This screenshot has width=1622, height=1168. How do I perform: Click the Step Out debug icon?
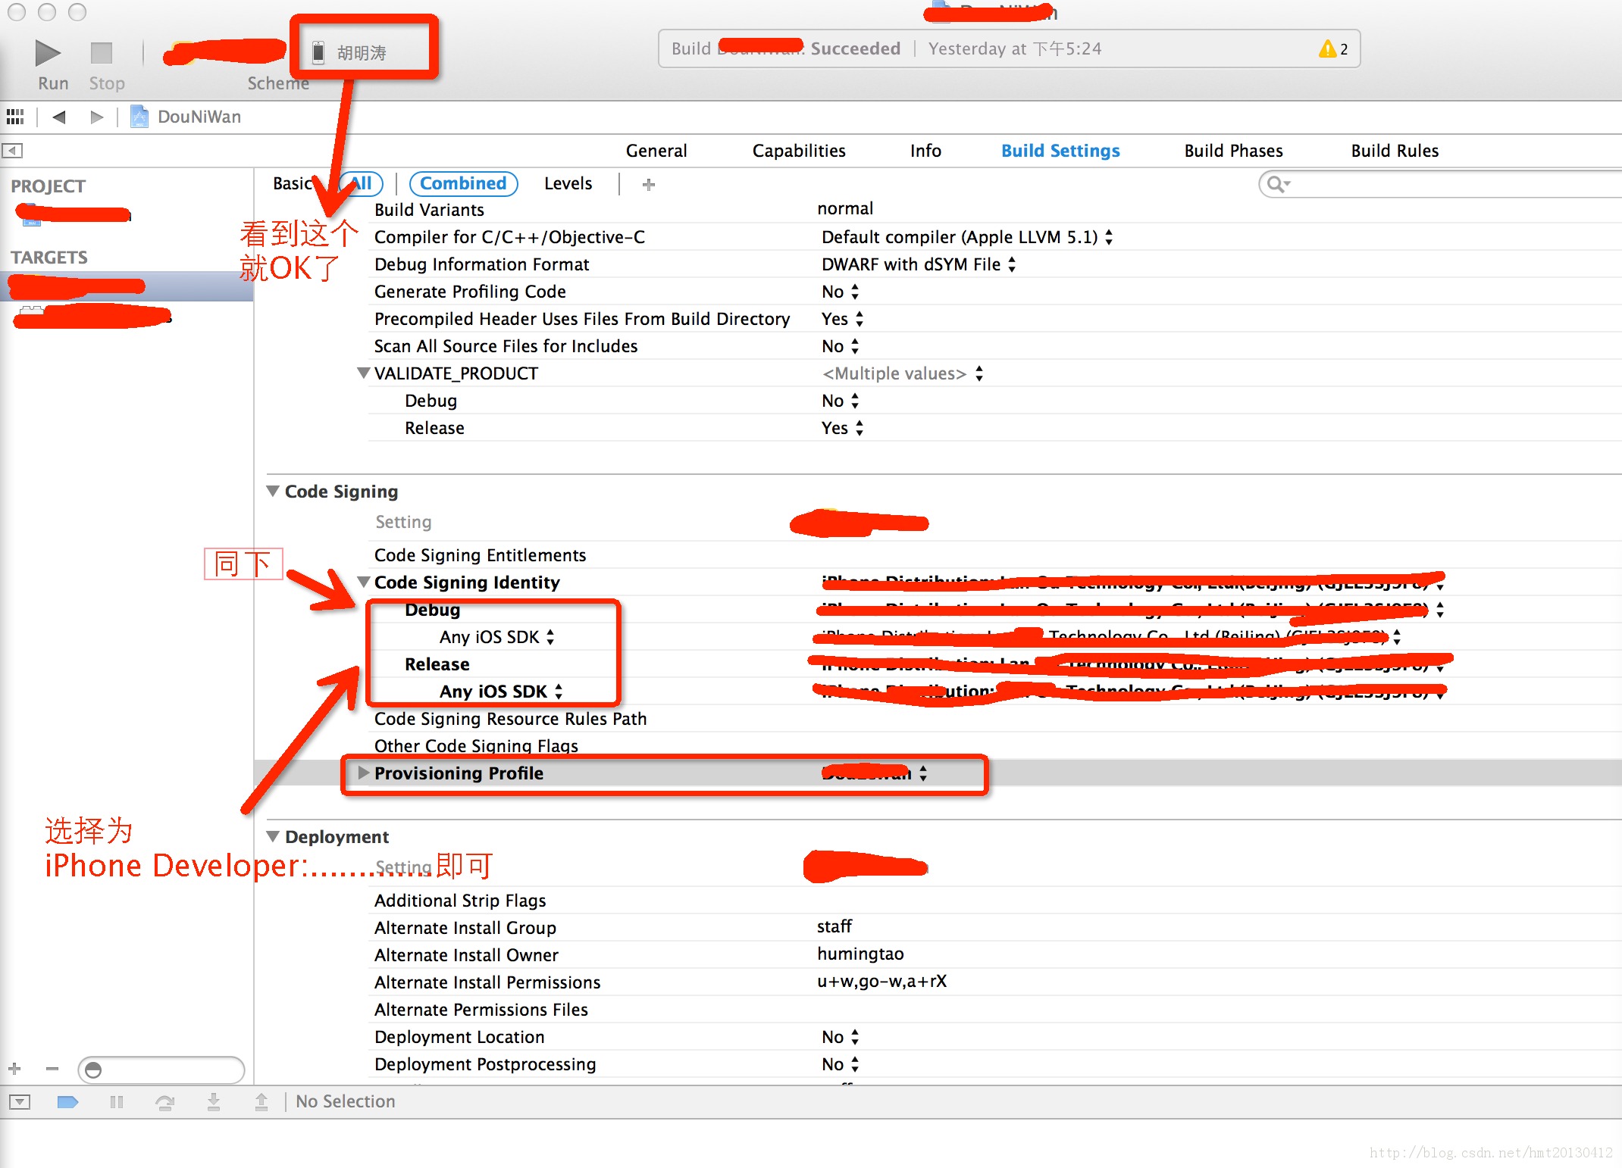click(x=261, y=1101)
